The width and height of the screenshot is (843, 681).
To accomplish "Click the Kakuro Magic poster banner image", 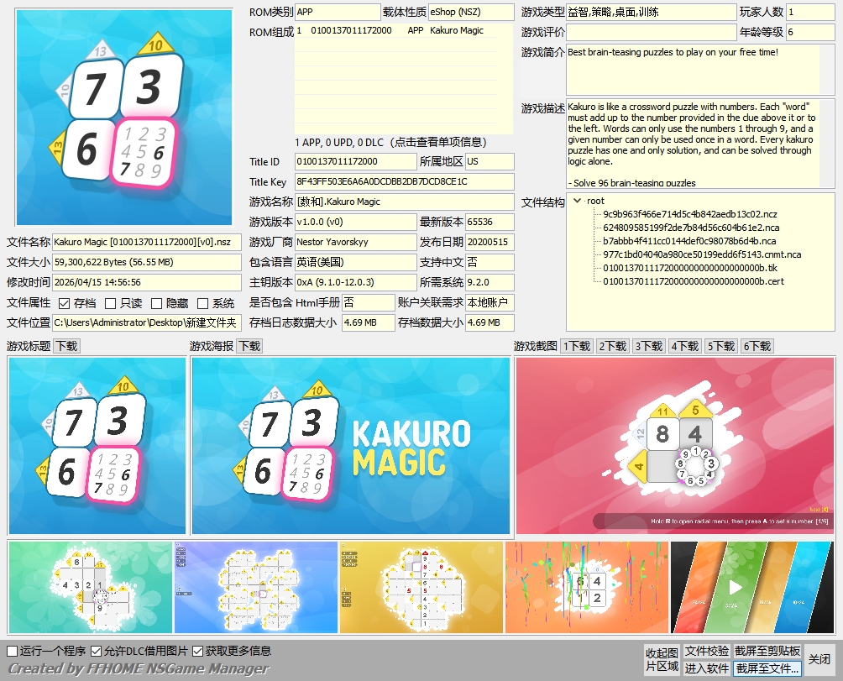I will pyautogui.click(x=351, y=445).
